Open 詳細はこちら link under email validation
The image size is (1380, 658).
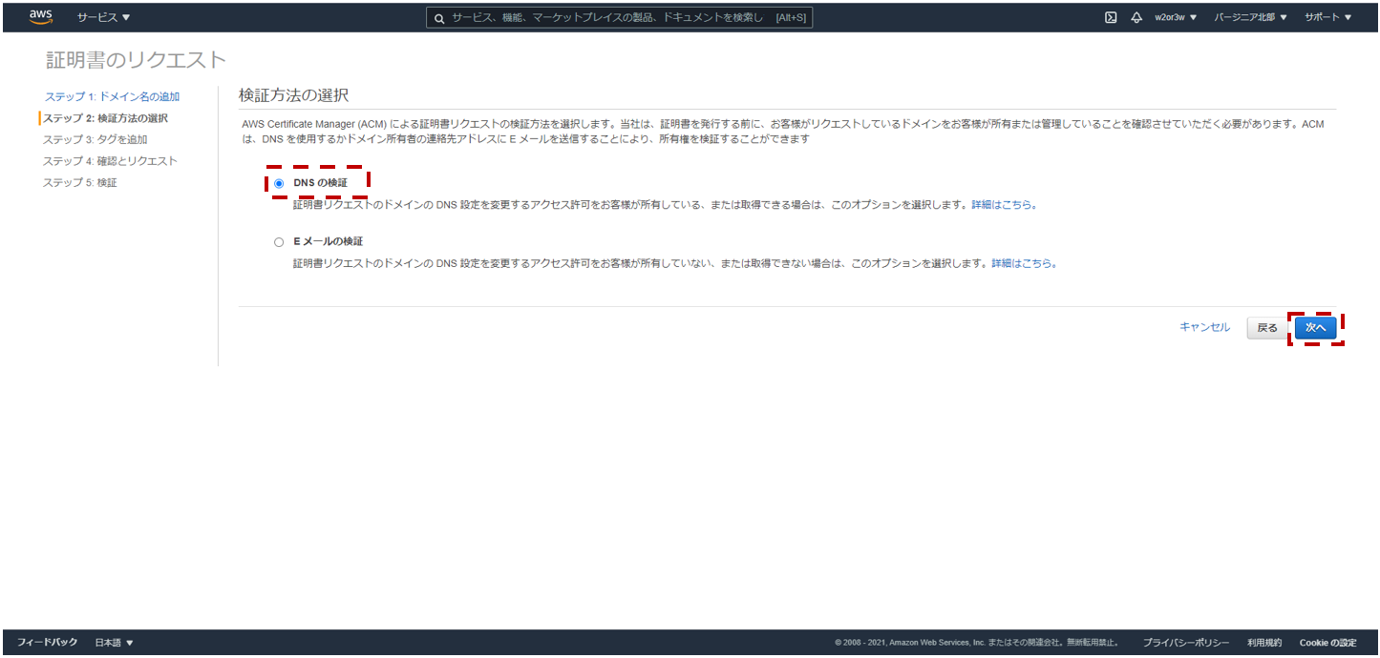(1024, 263)
